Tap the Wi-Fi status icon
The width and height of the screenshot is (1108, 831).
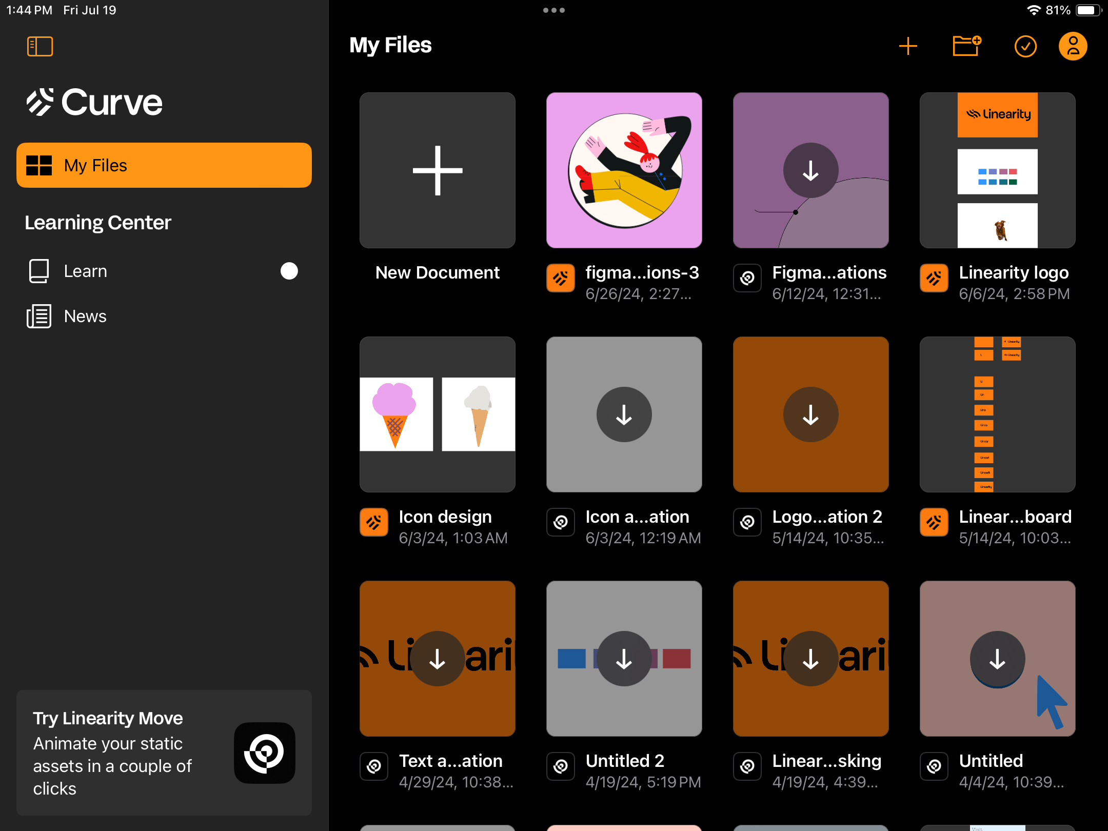(1034, 10)
